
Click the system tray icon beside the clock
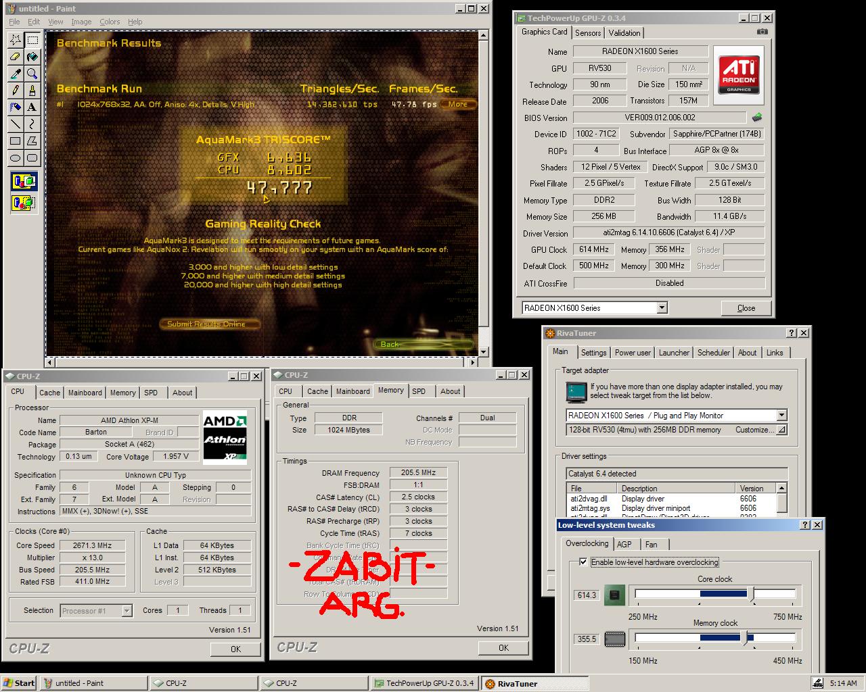818,683
